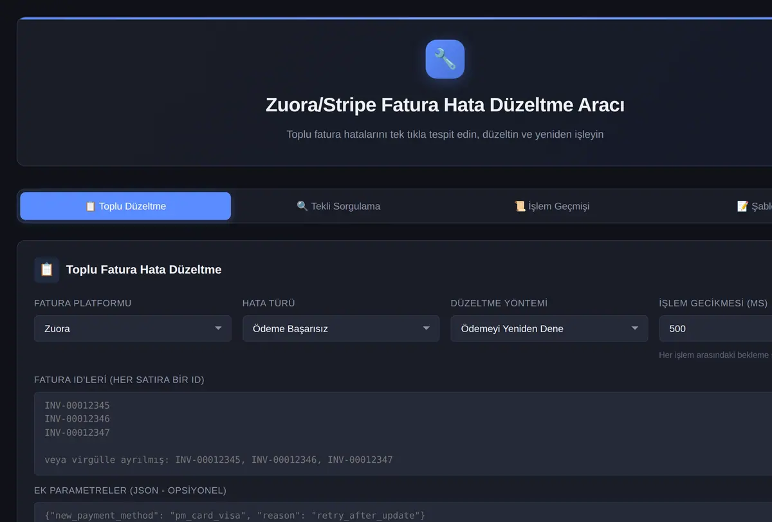Click the 'HATA TÜRÜ' label

pyautogui.click(x=269, y=303)
